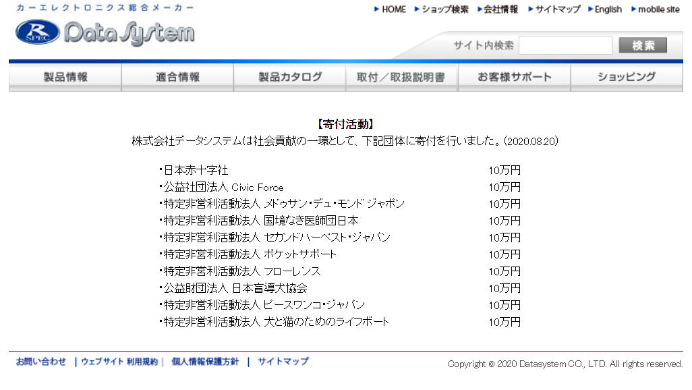Open the HOME link in the header
This screenshot has height=390, width=692.
(390, 9)
